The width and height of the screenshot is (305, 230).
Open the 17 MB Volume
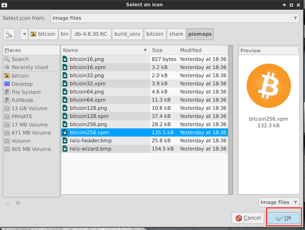tap(31, 125)
